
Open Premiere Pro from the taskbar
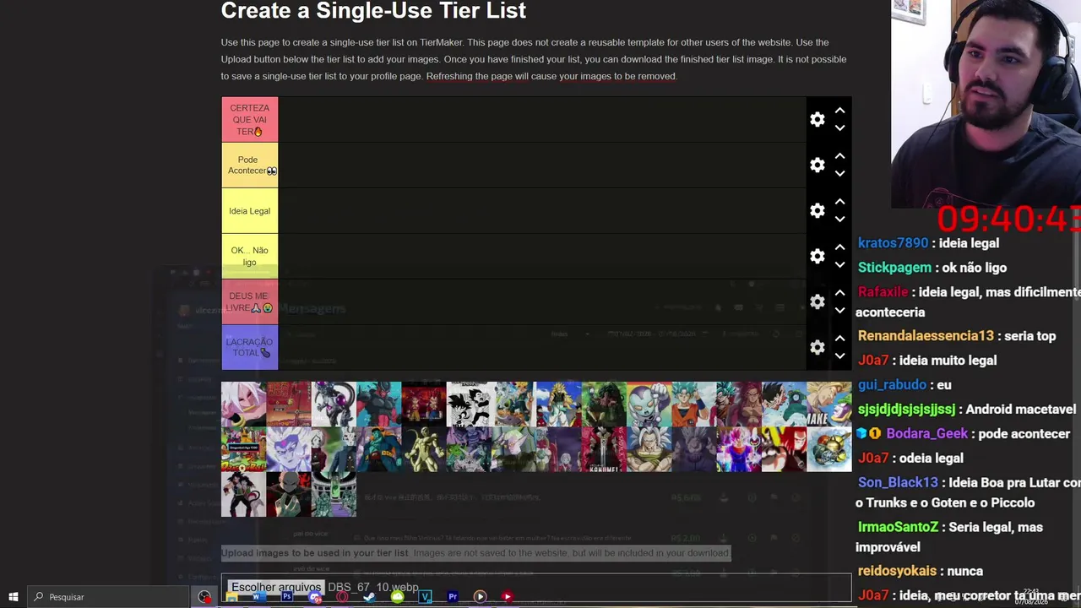coord(453,596)
